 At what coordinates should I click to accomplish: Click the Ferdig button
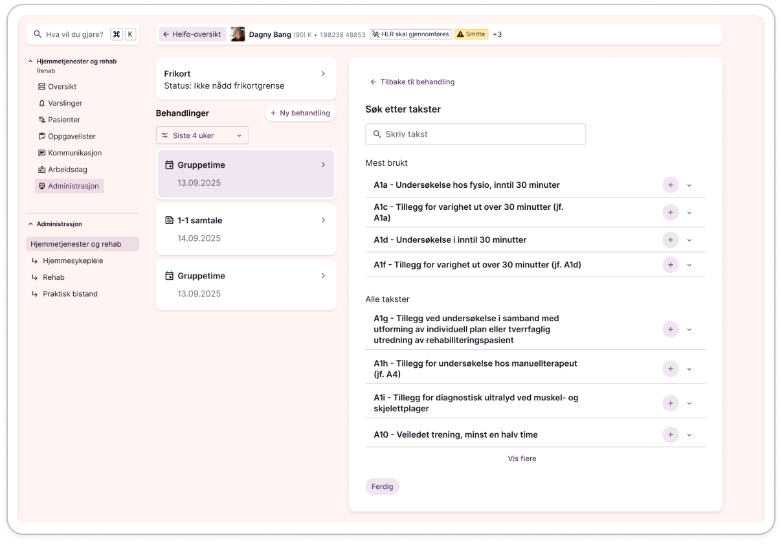(x=382, y=486)
